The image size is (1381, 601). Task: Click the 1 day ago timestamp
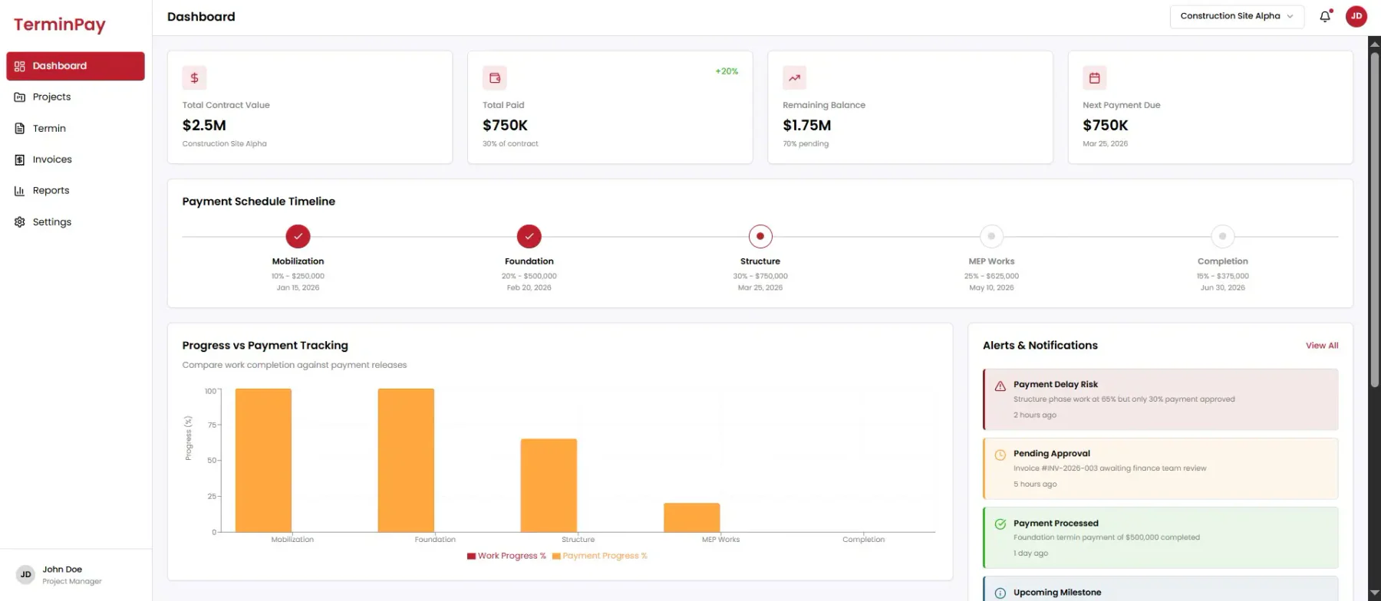pos(1030,553)
